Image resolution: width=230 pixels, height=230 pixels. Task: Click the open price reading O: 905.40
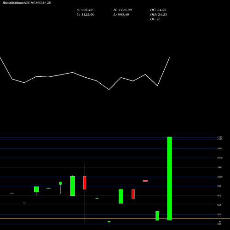[85, 10]
